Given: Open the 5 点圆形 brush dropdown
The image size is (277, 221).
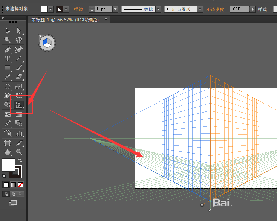Looking at the screenshot, I should click(x=200, y=9).
